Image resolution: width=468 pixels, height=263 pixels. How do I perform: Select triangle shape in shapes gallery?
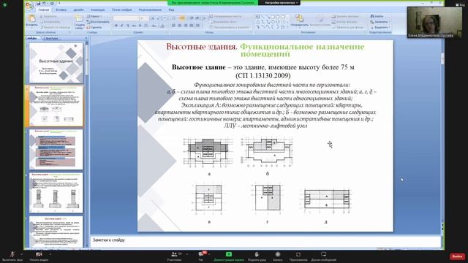click(x=257, y=22)
